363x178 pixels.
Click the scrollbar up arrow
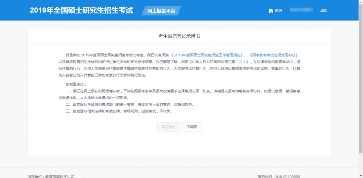pyautogui.click(x=361, y=2)
